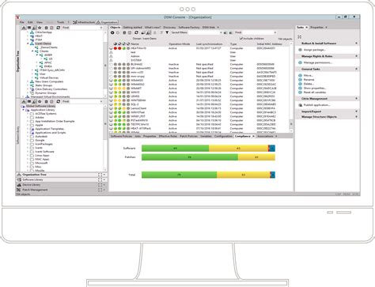This screenshot has width=375, height=287.
Task: Click the Infrastructure view icon in the menu bar
Action: [x=75, y=22]
